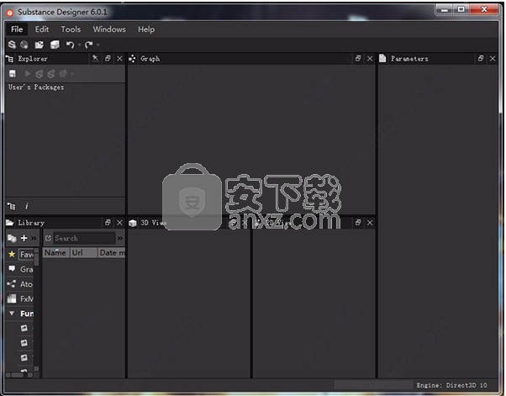
Task: Click the 3D View panel cube icon
Action: tap(133, 223)
